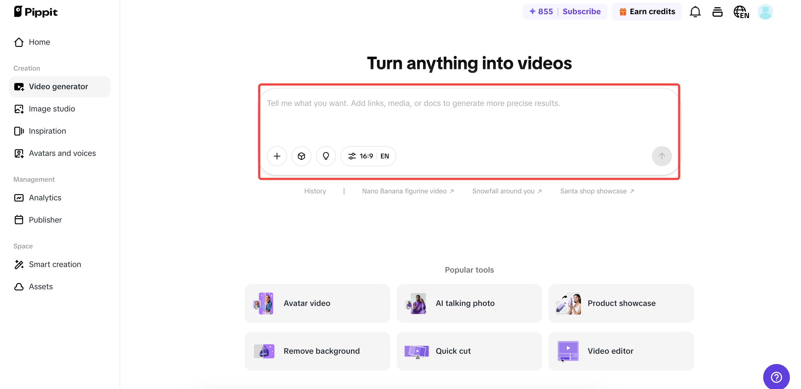The width and height of the screenshot is (801, 389).
Task: Click the add media plus icon in prompt box
Action: tap(277, 156)
